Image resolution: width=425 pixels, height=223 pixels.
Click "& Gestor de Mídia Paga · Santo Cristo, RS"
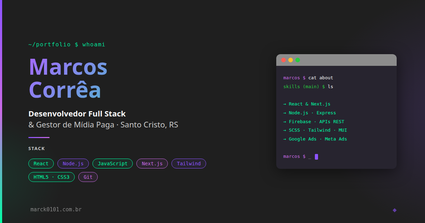103,125
